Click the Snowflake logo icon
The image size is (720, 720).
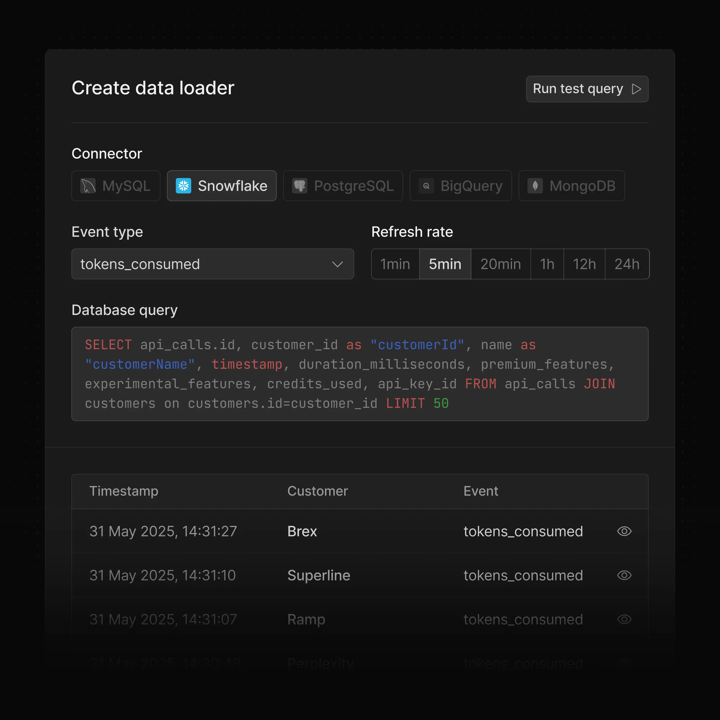click(183, 186)
